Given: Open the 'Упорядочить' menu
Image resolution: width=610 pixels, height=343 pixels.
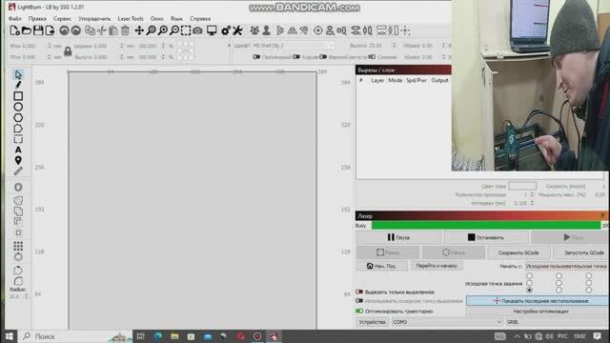Looking at the screenshot, I should (x=94, y=19).
